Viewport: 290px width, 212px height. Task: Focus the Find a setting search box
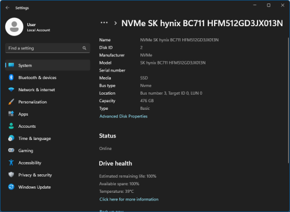pos(48,48)
